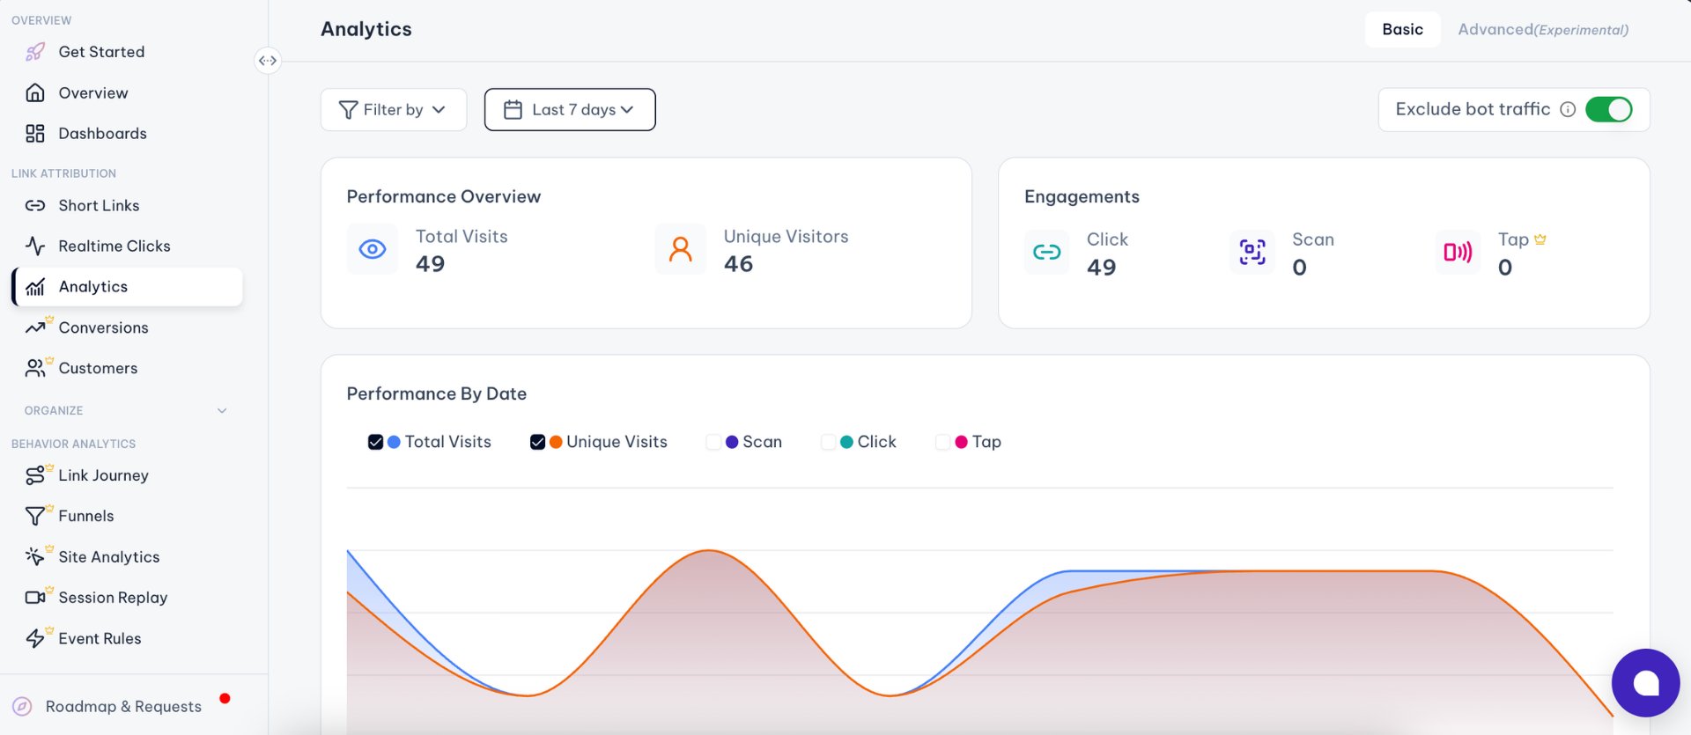1691x735 pixels.
Task: Click the Total Visits eye icon
Action: (x=373, y=249)
